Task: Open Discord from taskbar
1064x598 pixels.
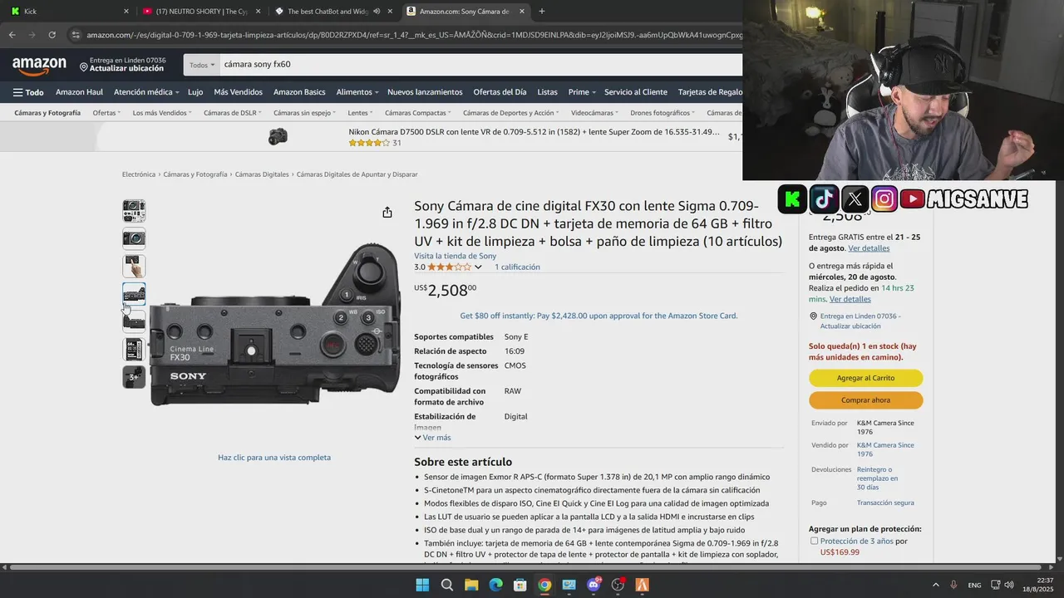Action: (594, 585)
